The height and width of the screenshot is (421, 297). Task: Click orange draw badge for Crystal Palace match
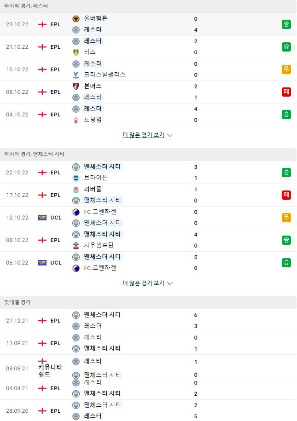coord(286,69)
